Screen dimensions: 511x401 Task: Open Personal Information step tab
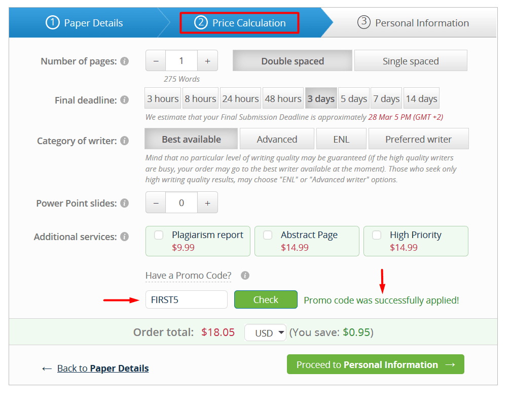point(413,23)
